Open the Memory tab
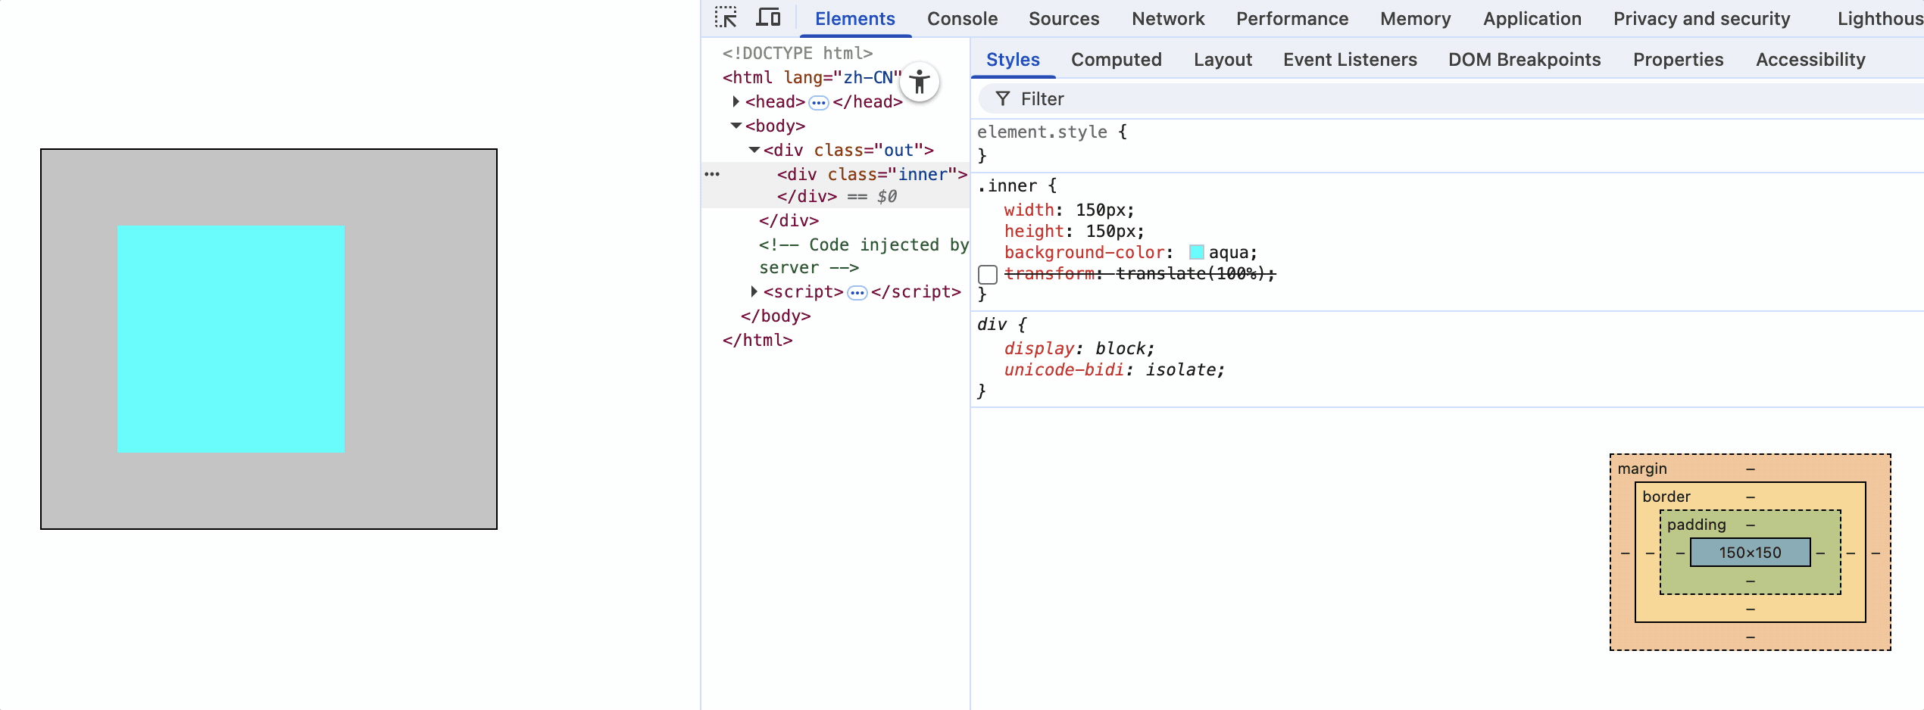The image size is (1924, 710). 1415,19
